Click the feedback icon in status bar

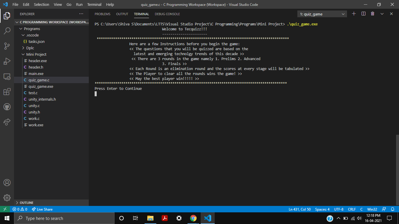[x=384, y=209]
